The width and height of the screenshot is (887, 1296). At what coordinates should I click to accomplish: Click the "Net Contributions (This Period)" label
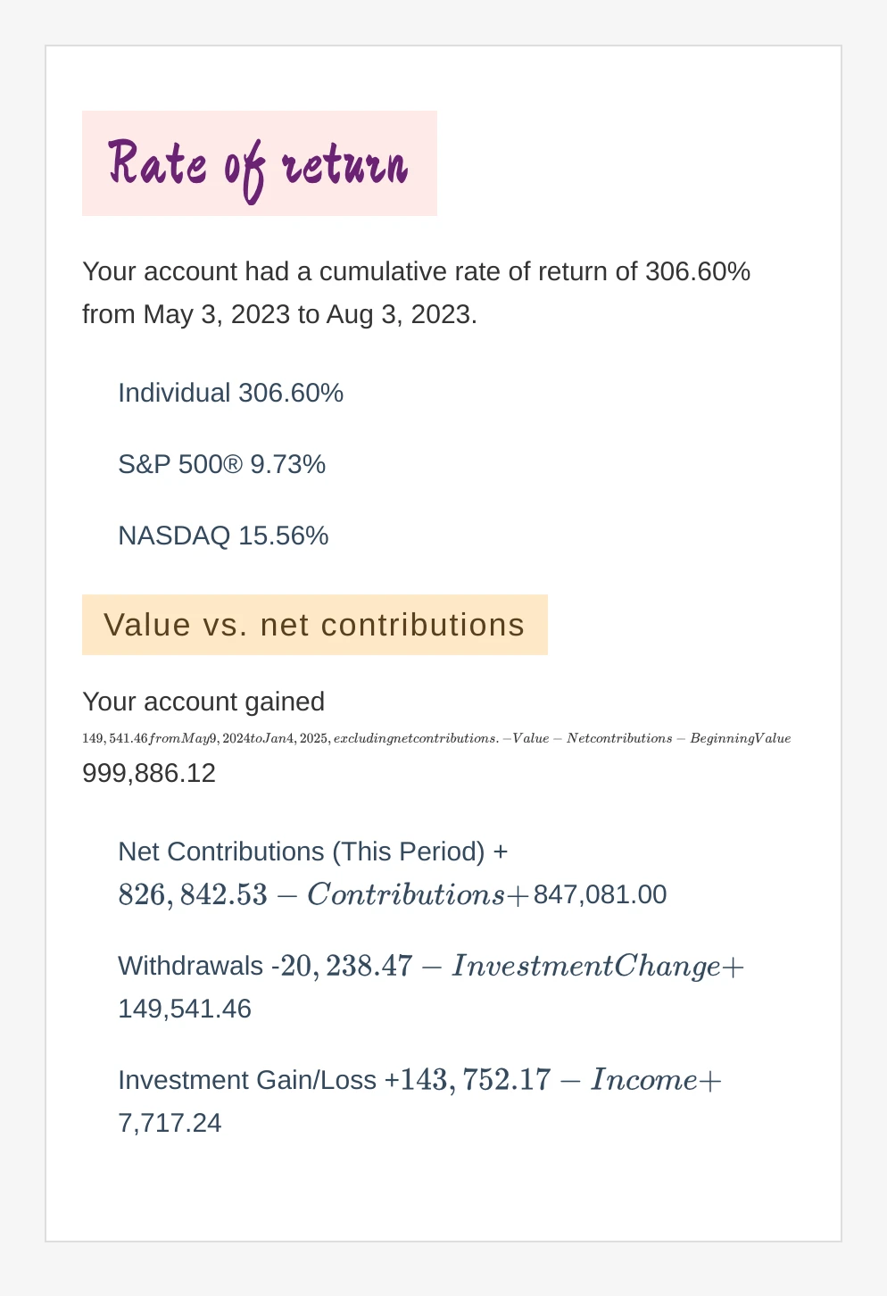coord(301,852)
